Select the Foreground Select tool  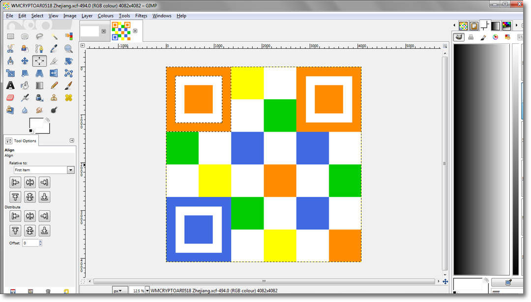25,49
